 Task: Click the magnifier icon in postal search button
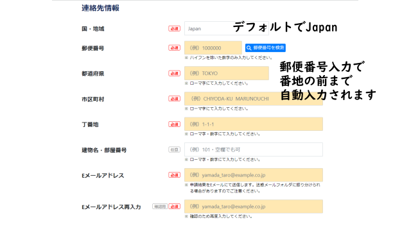click(x=249, y=48)
